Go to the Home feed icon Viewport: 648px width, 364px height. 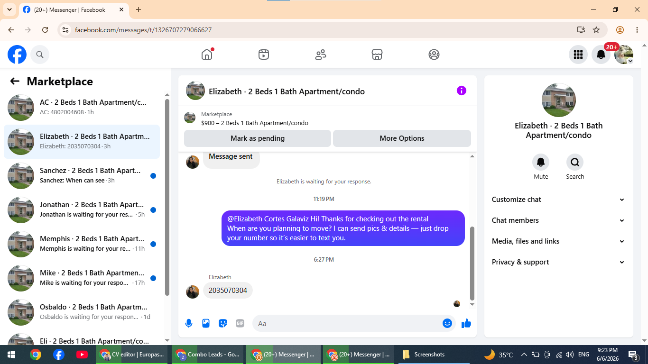click(x=207, y=55)
